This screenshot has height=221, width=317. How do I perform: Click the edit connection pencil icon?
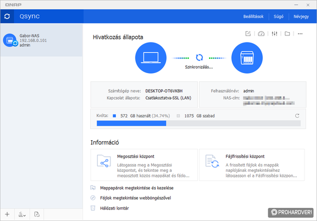point(248,33)
